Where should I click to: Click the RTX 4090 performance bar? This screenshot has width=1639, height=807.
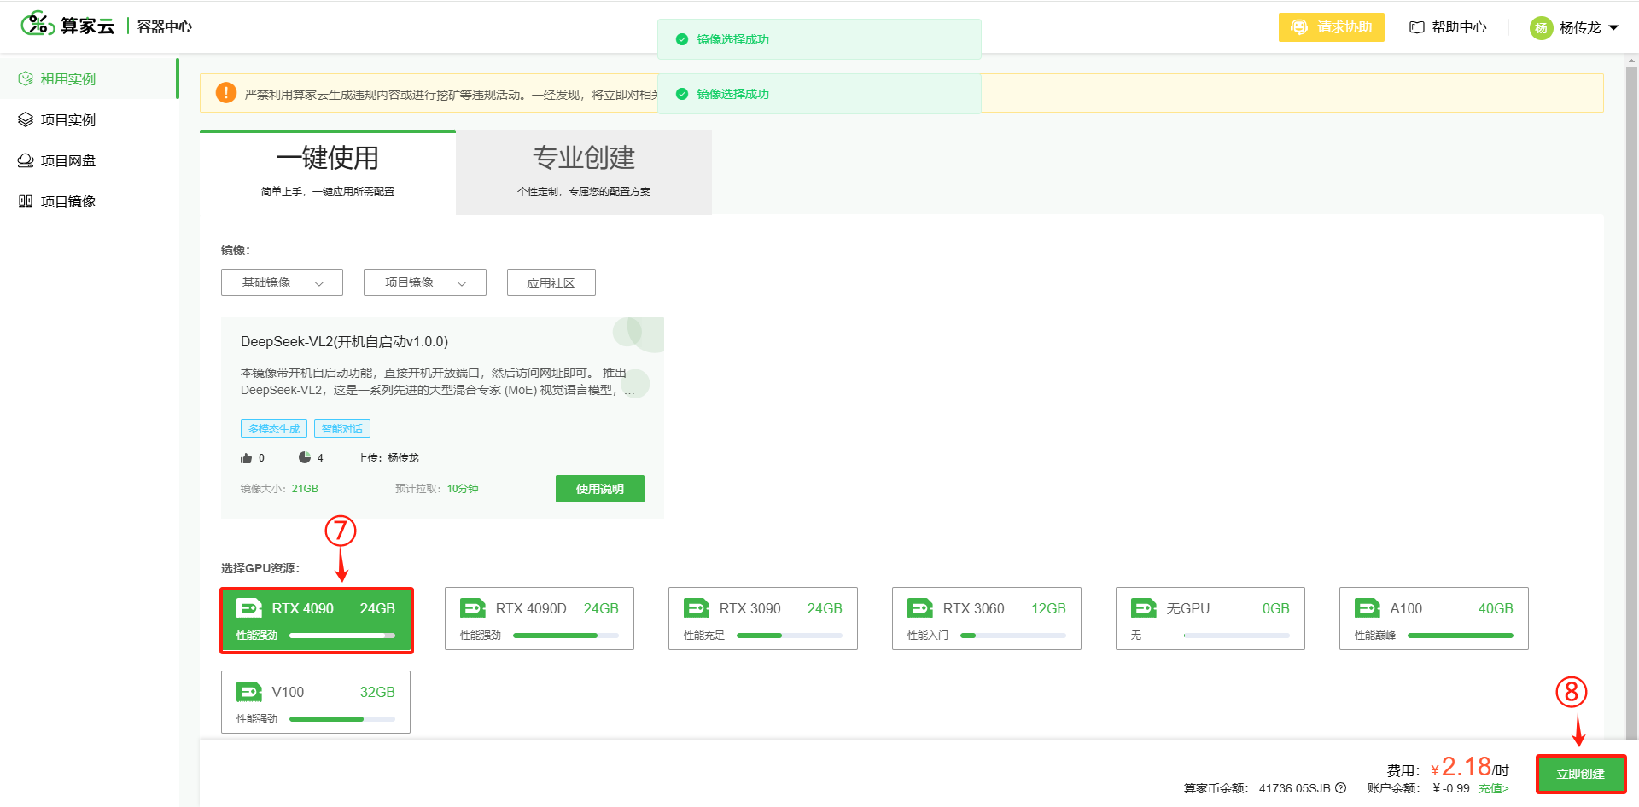[342, 636]
